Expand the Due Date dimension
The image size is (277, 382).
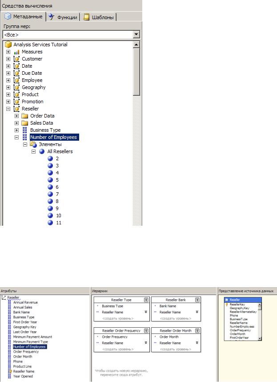(x=8, y=73)
